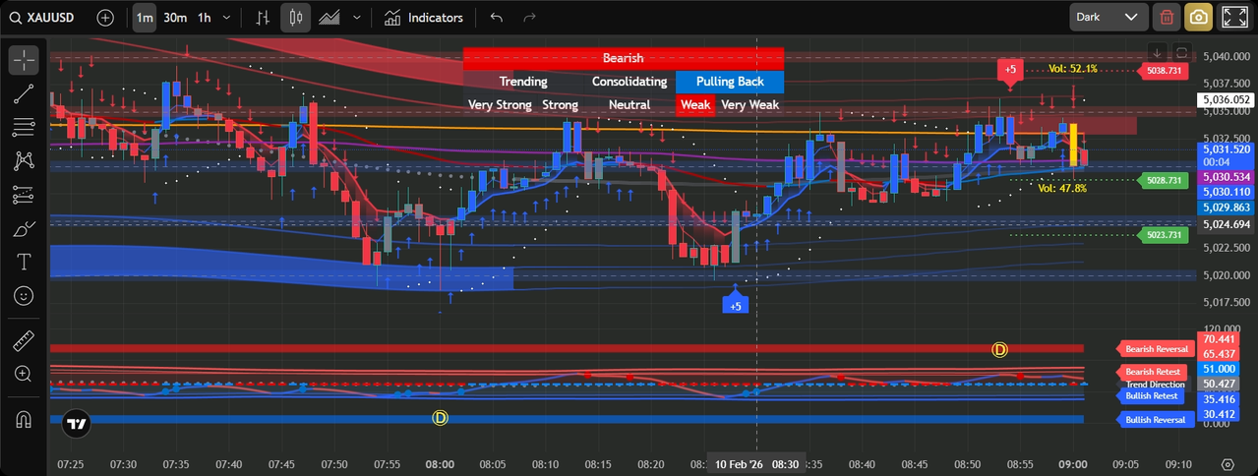Select the candlestick chart style icon

(296, 18)
